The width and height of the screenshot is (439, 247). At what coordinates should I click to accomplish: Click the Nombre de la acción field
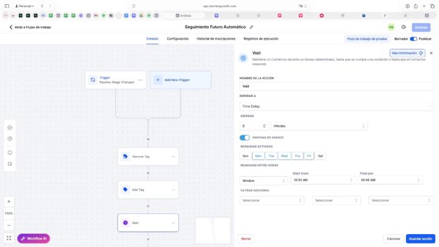pos(337,87)
